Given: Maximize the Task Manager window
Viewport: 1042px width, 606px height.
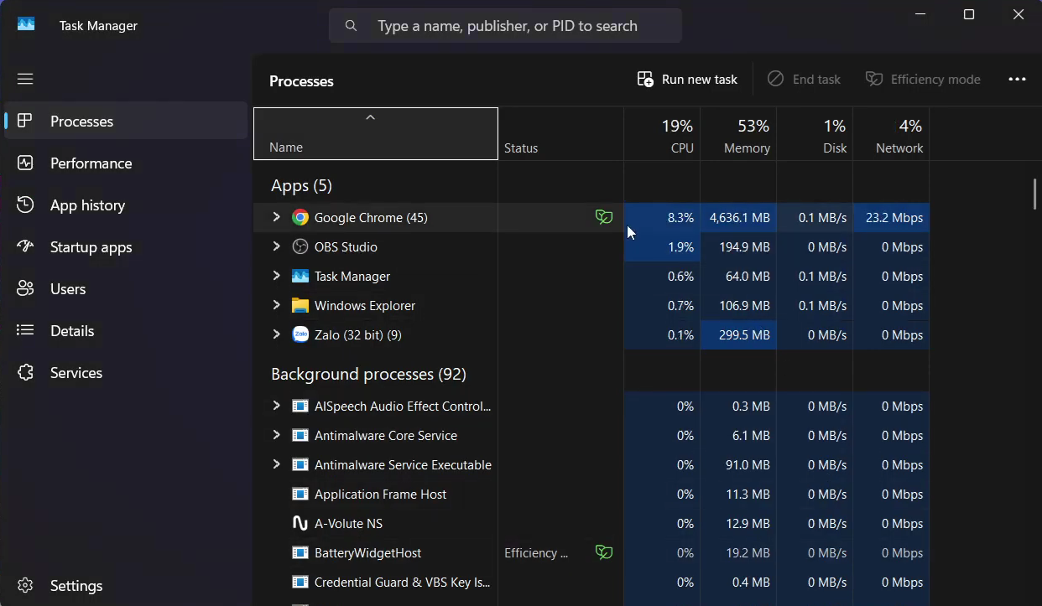Looking at the screenshot, I should pos(969,14).
